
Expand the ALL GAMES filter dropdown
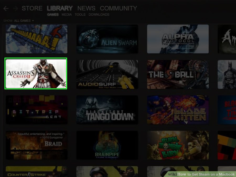click(x=24, y=21)
